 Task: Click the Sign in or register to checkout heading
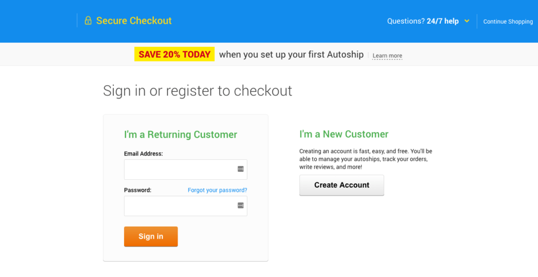tap(198, 91)
